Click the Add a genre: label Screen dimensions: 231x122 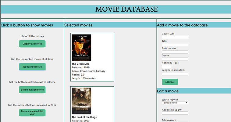pyautogui.click(x=169, y=120)
